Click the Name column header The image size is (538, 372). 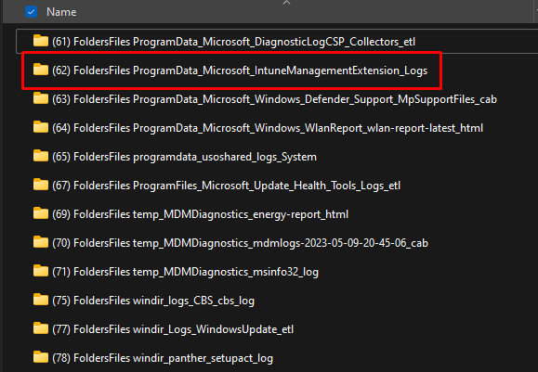[61, 12]
